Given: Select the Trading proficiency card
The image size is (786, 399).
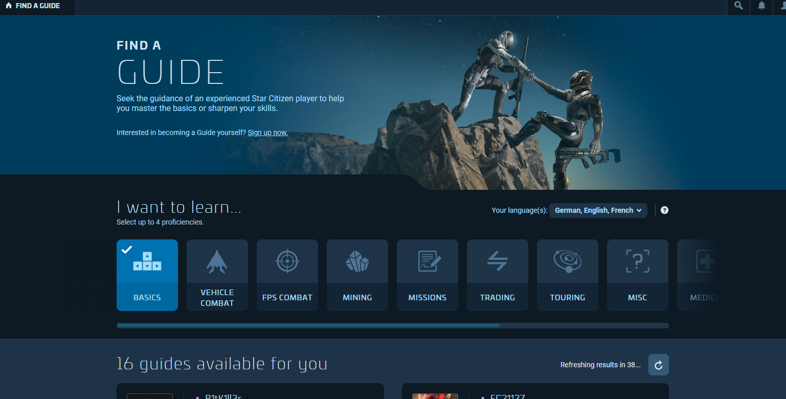Looking at the screenshot, I should click(498, 275).
